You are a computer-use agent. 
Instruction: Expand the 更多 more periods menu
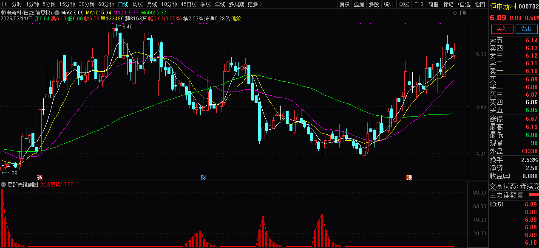click(x=255, y=4)
